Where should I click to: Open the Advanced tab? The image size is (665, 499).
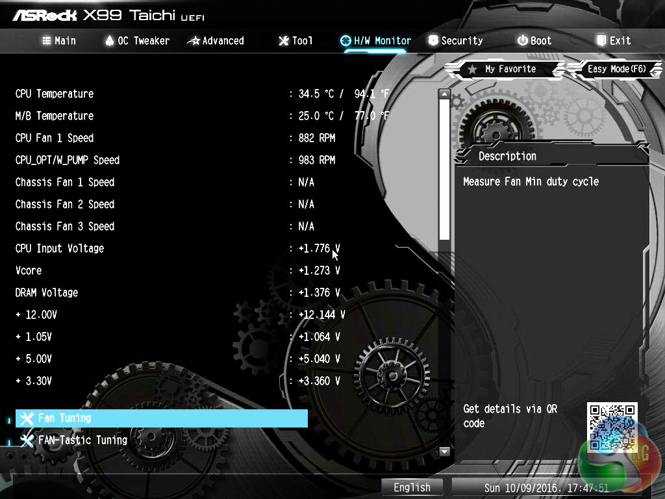(216, 41)
